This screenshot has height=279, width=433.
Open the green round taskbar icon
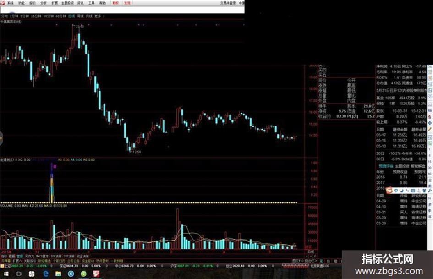[84, 274]
